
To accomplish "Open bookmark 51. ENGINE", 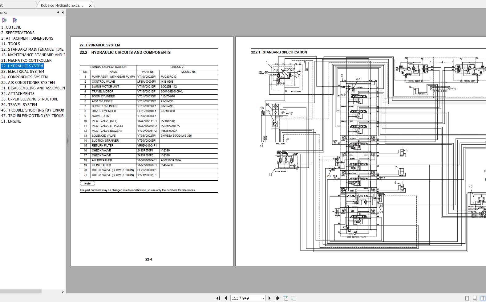I will pyautogui.click(x=11, y=121).
